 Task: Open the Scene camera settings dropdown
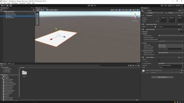tap(134, 10)
